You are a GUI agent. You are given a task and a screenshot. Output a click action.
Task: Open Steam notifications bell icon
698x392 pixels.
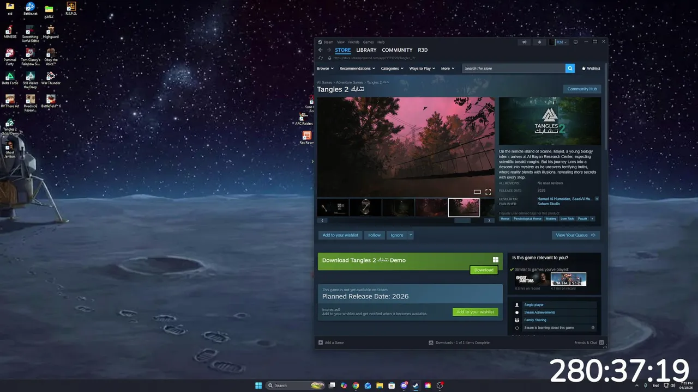540,42
